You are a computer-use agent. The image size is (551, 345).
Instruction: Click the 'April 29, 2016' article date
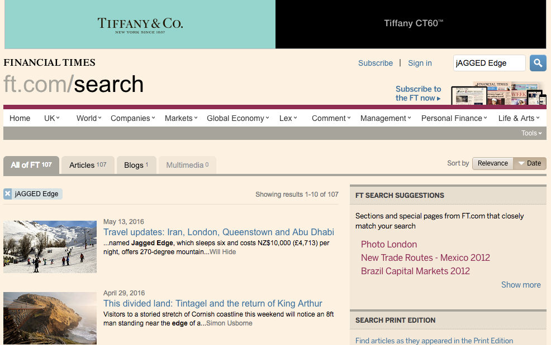(x=124, y=293)
